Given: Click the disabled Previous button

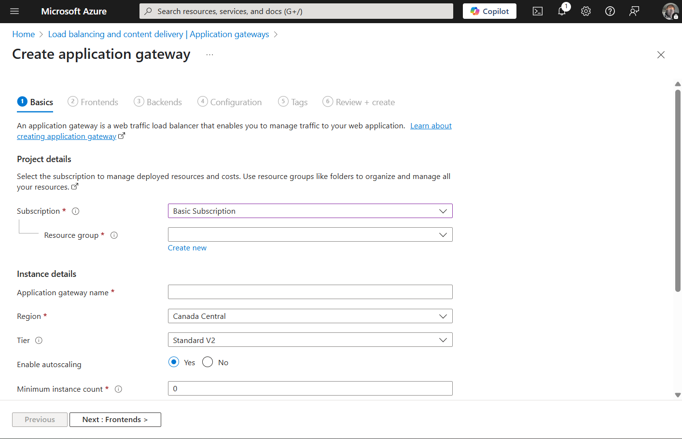Looking at the screenshot, I should 40,420.
